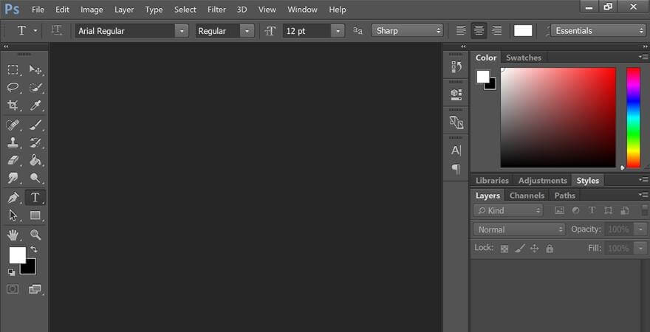Swap foreground and background colors

point(34,249)
